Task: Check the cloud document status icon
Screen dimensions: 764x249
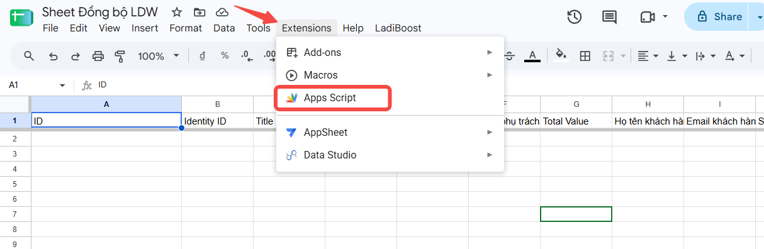Action: coord(222,12)
